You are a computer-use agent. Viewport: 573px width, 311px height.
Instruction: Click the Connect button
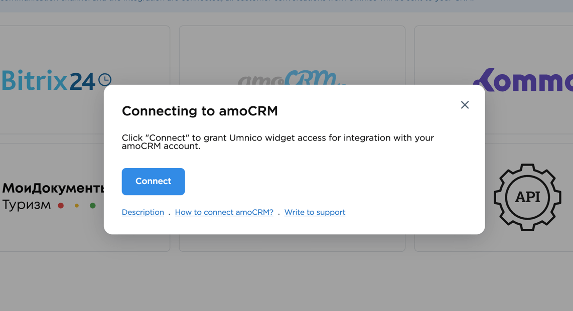pyautogui.click(x=153, y=182)
